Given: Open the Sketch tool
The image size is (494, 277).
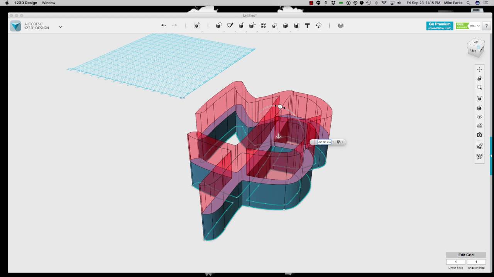Looking at the screenshot, I should 230,25.
